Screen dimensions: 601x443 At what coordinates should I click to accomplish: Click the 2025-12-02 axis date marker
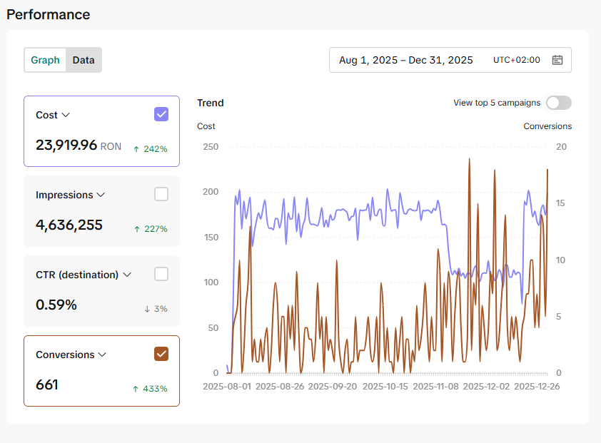pos(486,386)
